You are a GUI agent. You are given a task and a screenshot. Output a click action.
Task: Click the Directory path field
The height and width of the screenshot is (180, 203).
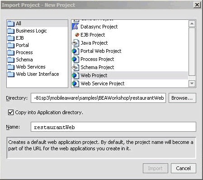click(98, 98)
